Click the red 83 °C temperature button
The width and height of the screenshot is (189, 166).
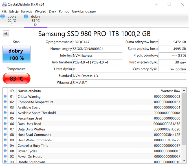[x=17, y=78]
